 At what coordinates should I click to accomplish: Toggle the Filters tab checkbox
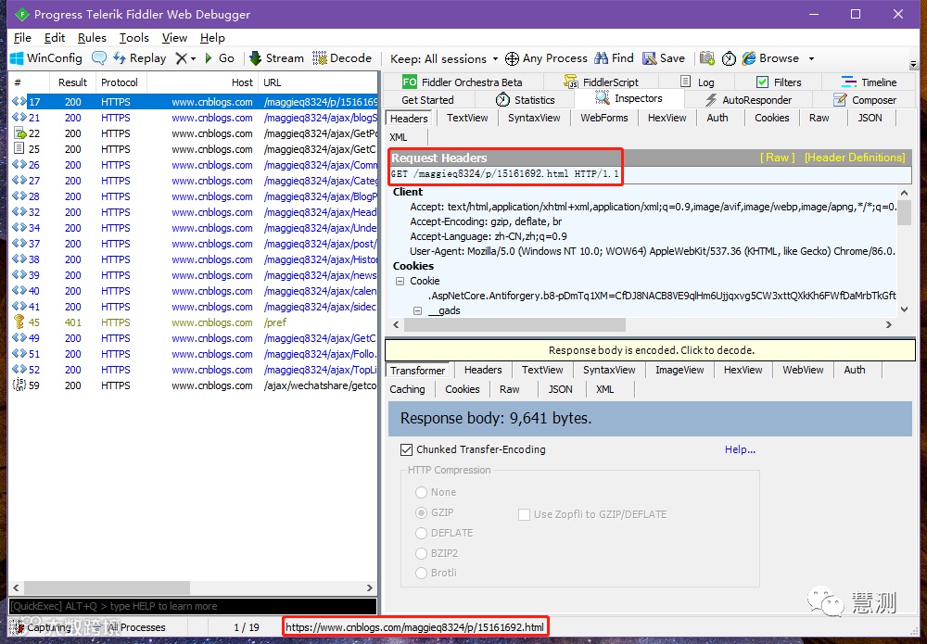click(763, 82)
